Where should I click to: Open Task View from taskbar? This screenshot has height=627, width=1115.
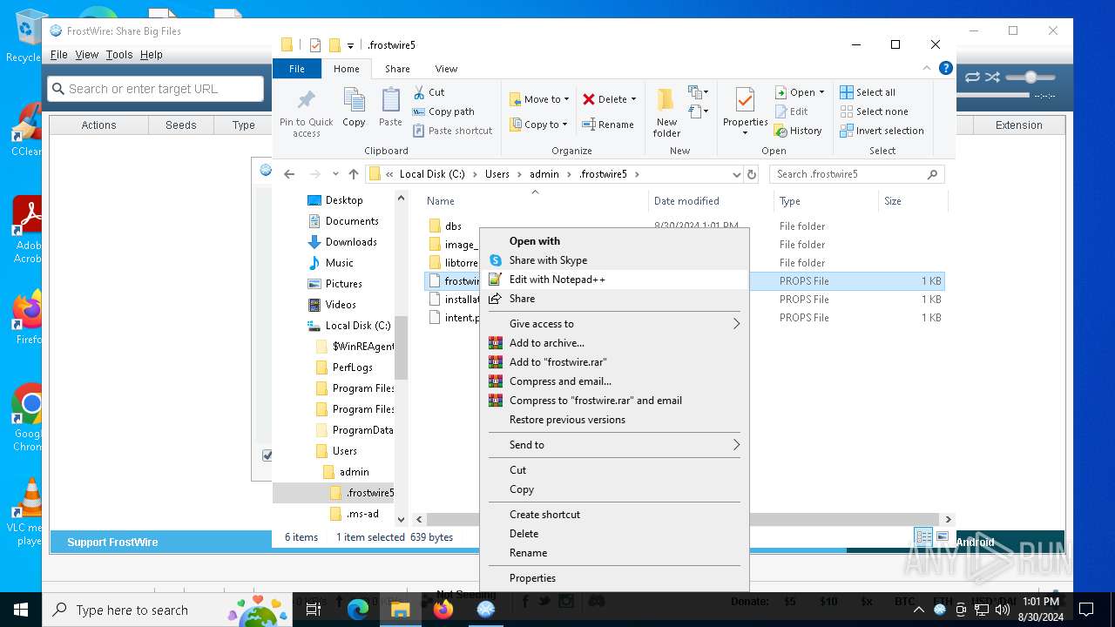[x=314, y=610]
